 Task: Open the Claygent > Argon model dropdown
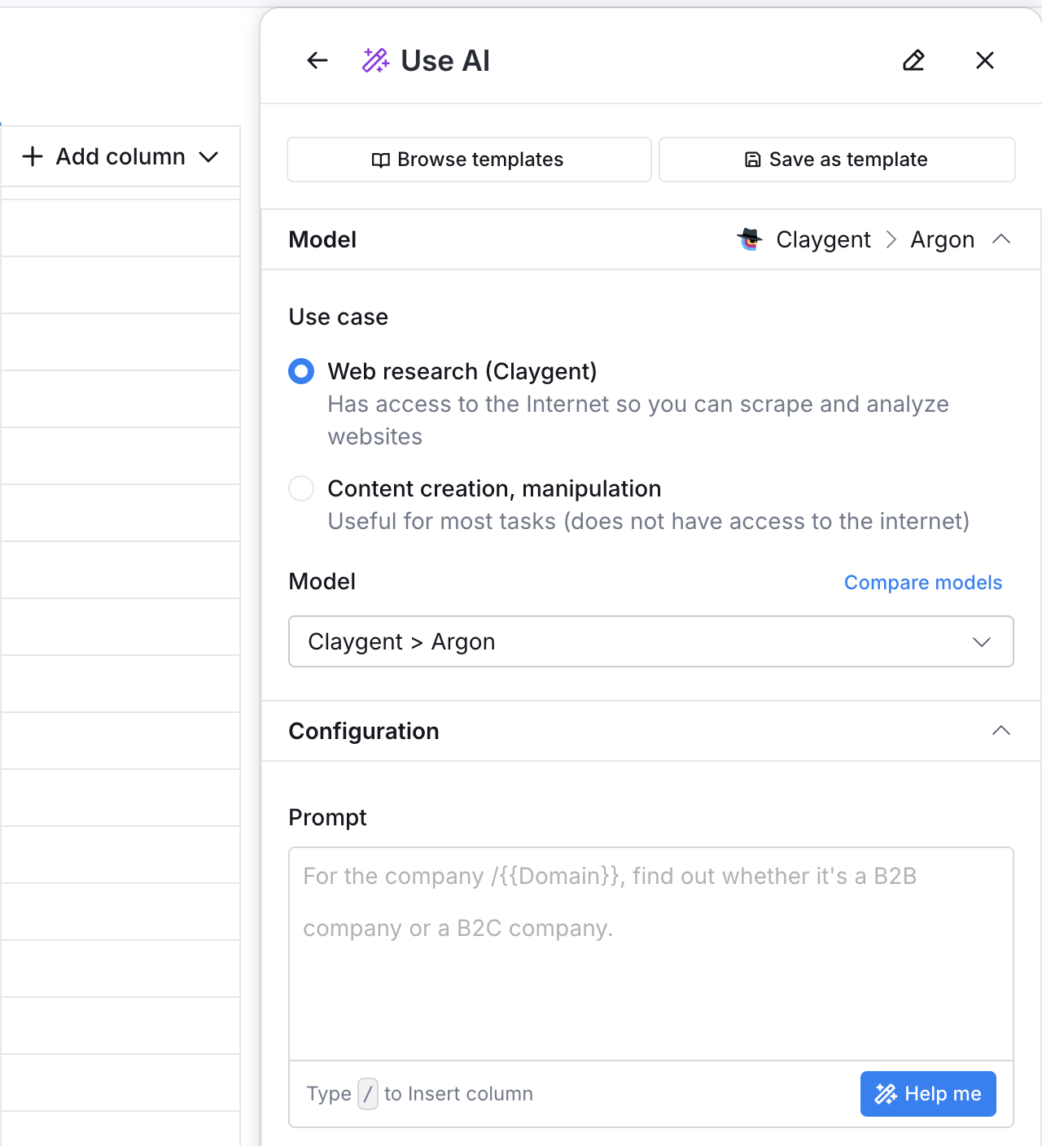651,641
